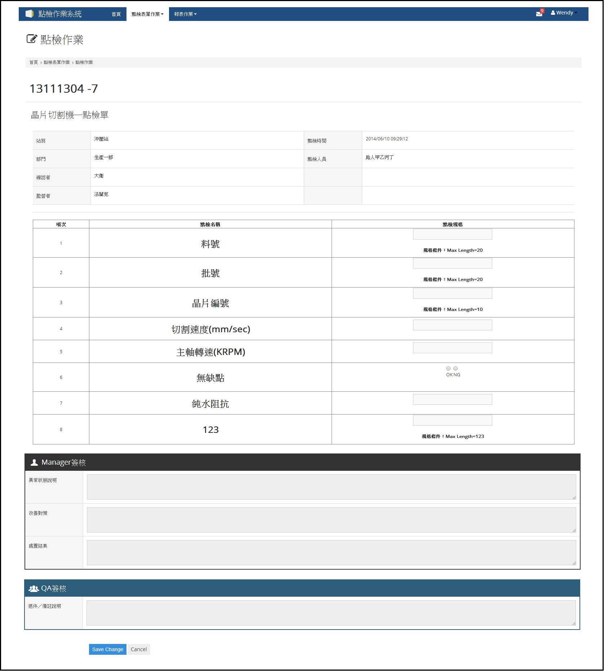Click the notification envelope icon showing 9
Viewport: 604px width, 671px height.
(539, 14)
